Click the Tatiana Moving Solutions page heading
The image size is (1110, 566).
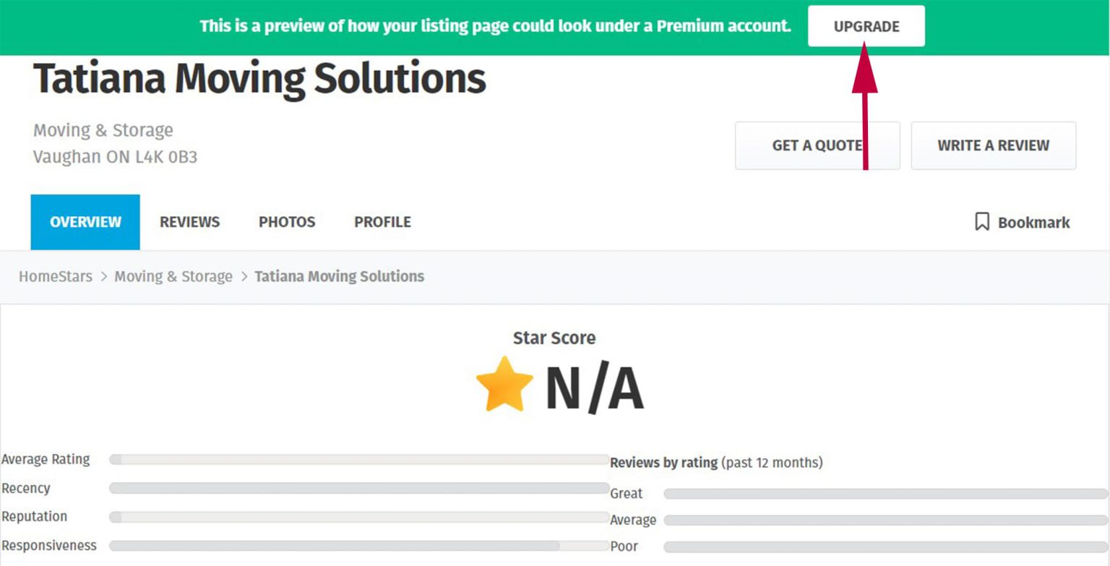(259, 78)
